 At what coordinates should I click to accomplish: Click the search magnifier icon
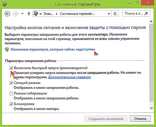(x=146, y=13)
